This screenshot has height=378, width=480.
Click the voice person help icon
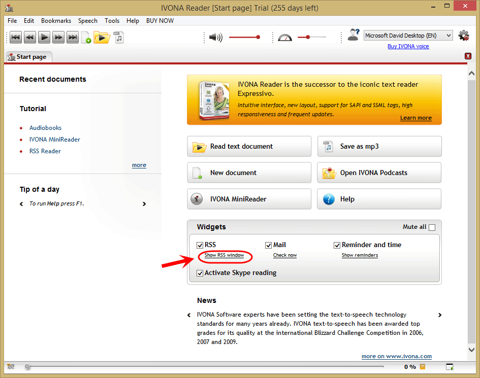pyautogui.click(x=353, y=35)
